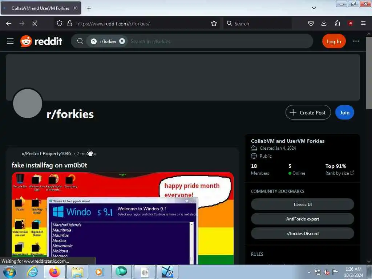372x279 pixels.
Task: Open the Save to Pocket icon
Action: (311, 24)
